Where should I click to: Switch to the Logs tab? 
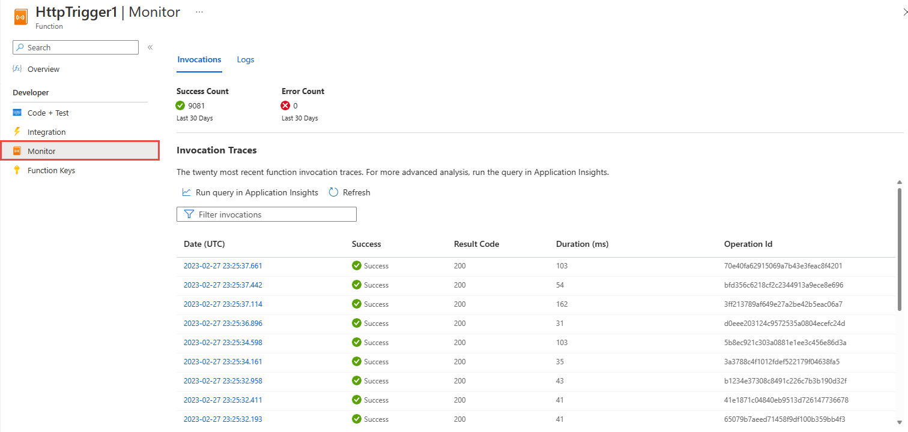pyautogui.click(x=245, y=59)
